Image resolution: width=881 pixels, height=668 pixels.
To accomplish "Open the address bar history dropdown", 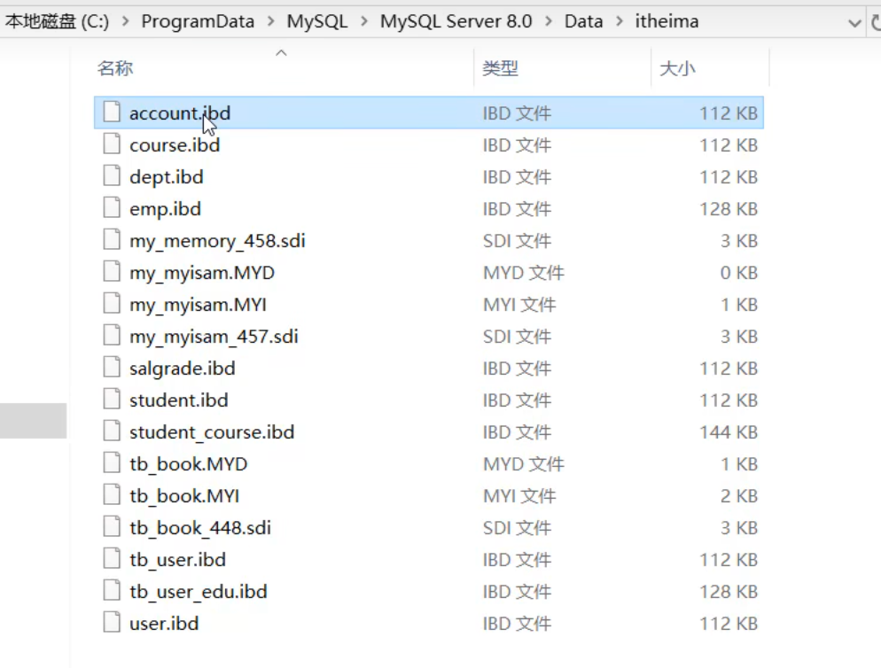I will [854, 22].
